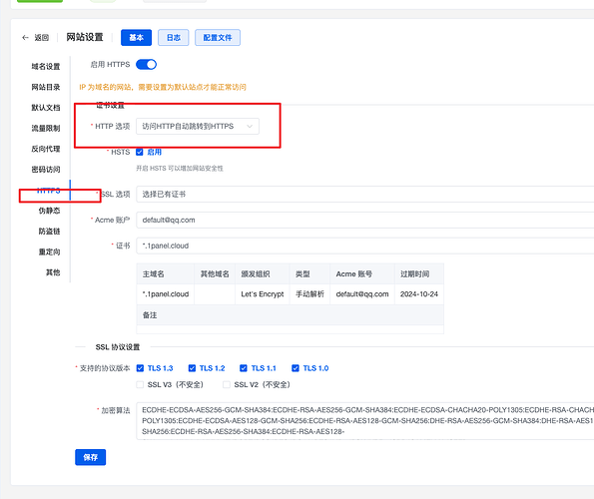
Task: Enable the SSL V2 checkbox
Action: point(227,384)
